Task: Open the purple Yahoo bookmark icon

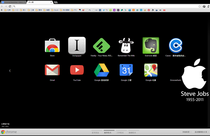Action: click(114, 10)
